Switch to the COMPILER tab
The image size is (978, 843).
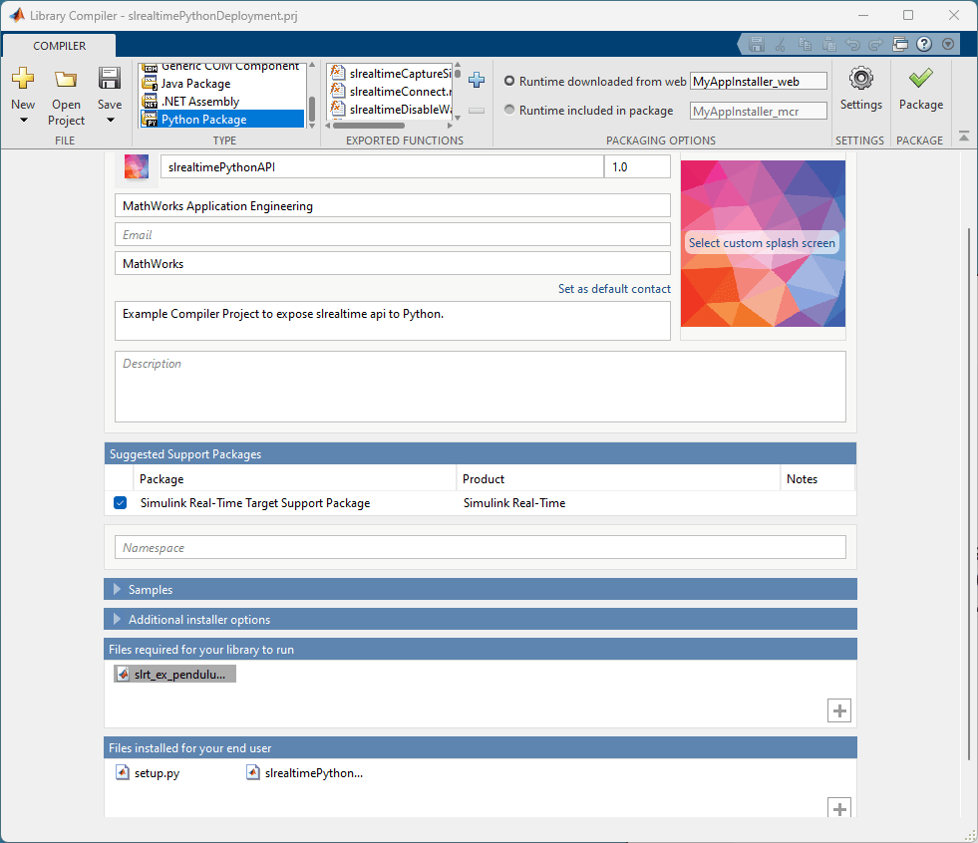[x=59, y=46]
